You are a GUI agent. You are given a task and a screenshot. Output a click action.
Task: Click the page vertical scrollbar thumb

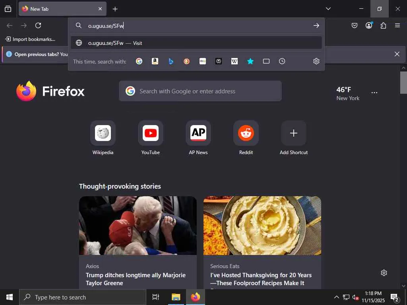click(403, 83)
